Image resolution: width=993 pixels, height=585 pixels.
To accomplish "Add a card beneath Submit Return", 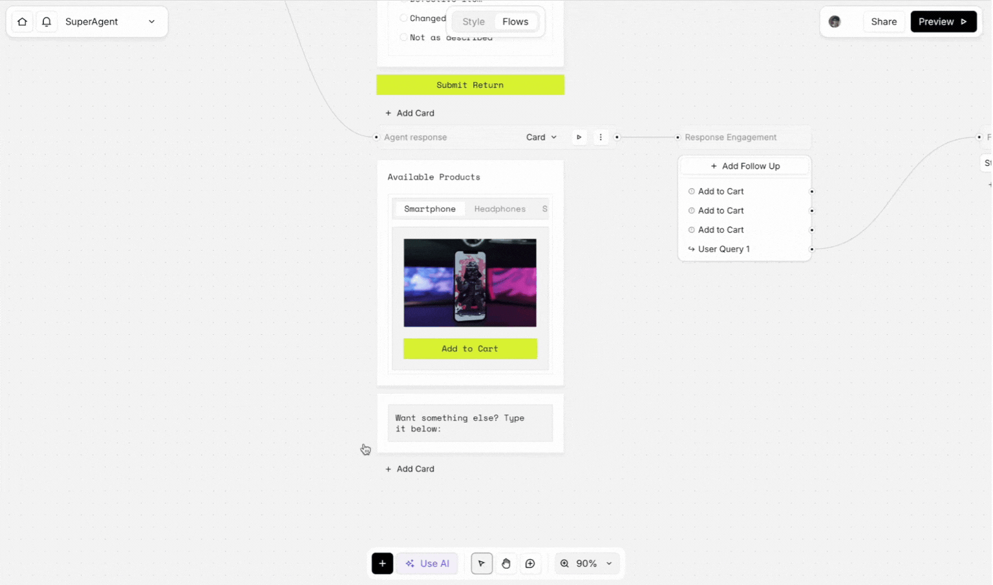I will click(410, 113).
